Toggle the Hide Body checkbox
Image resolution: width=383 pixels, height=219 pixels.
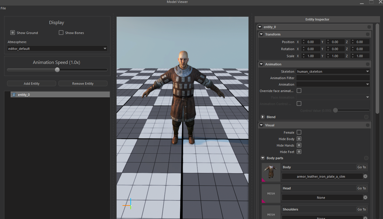pyautogui.click(x=299, y=139)
